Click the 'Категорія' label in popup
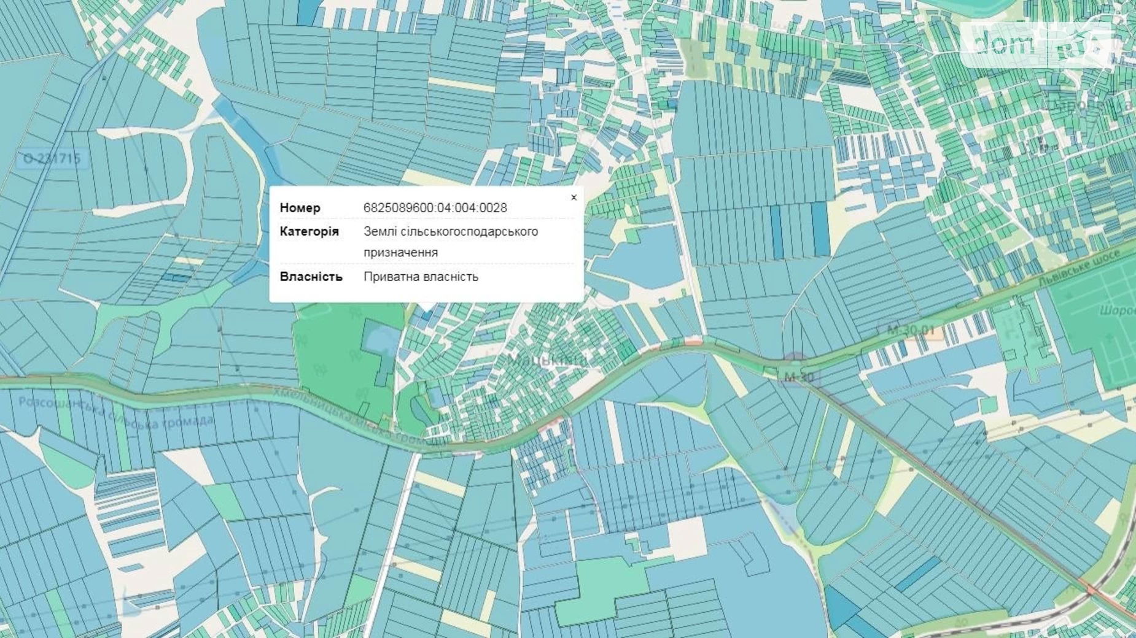 (309, 231)
